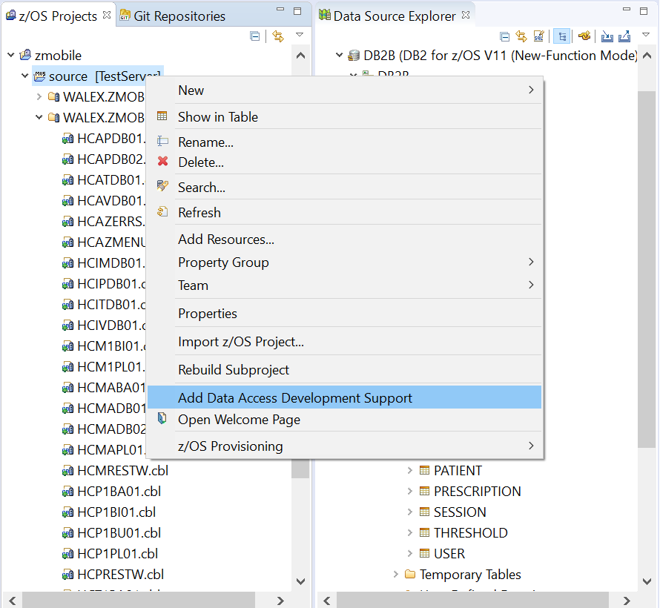Select the Link with Editor arrows in Git Repositories
The width and height of the screenshot is (660, 608).
pos(277,36)
